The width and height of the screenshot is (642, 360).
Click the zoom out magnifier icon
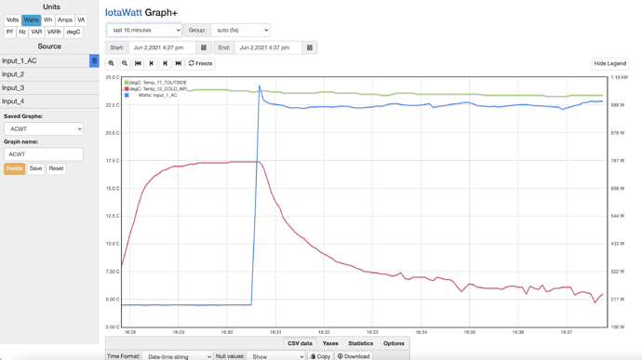[125, 63]
